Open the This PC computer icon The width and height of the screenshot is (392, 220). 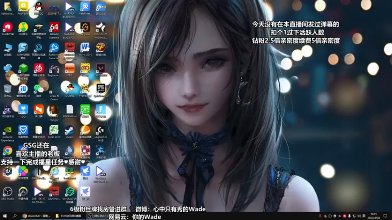pos(7,49)
